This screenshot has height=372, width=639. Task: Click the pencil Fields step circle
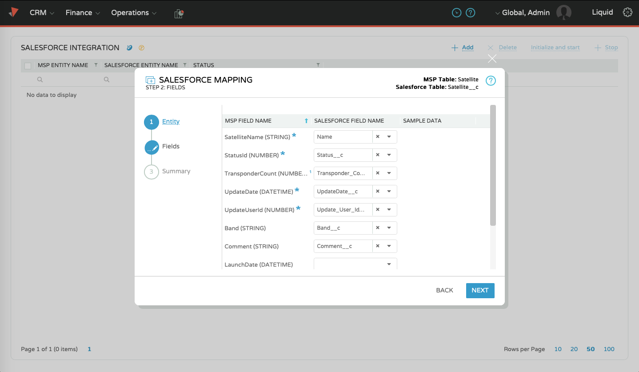[x=152, y=147]
